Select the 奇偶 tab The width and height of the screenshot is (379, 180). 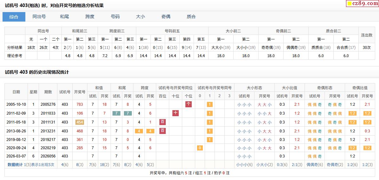pos(166,17)
